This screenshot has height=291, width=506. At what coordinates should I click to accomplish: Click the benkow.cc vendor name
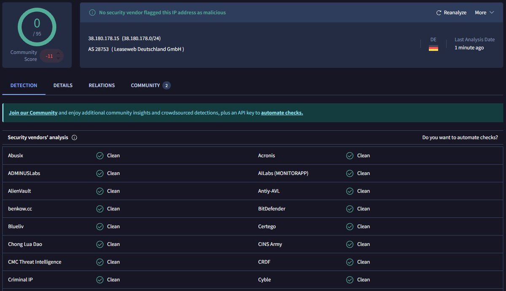coord(20,209)
